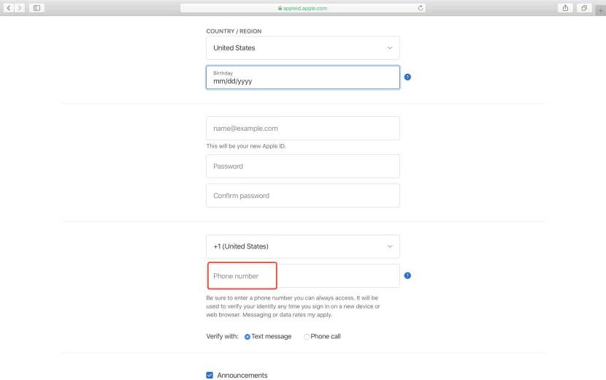
Task: Toggle the Safari sidebar button
Action: click(37, 8)
